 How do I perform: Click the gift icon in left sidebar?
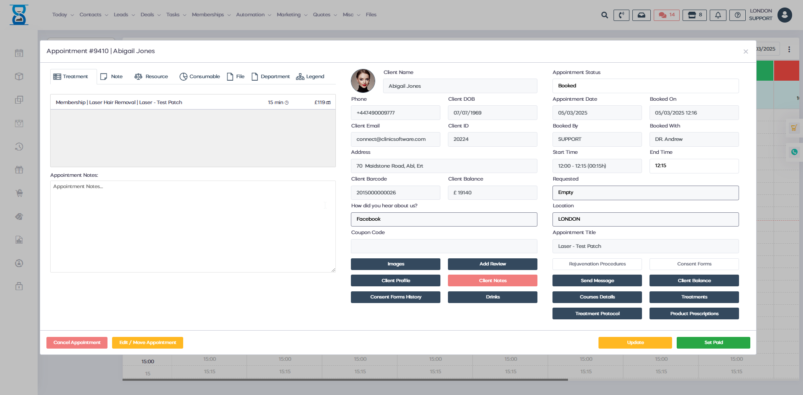(19, 170)
